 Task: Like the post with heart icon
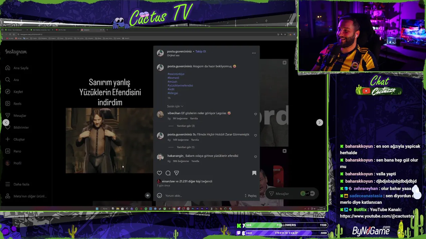(159, 173)
